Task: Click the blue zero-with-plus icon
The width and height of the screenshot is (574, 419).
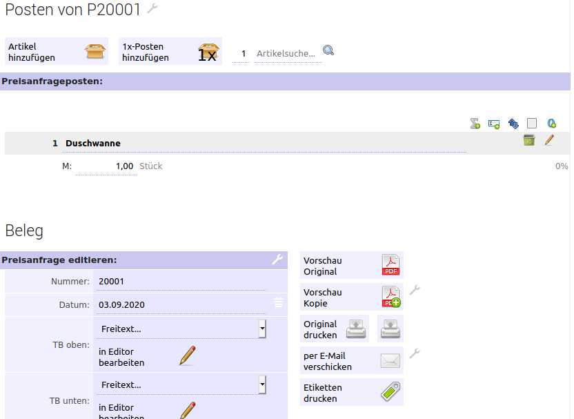Action: (x=552, y=124)
